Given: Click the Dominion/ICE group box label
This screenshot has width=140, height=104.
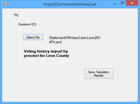Looking at the screenshot, I should (x=27, y=24).
